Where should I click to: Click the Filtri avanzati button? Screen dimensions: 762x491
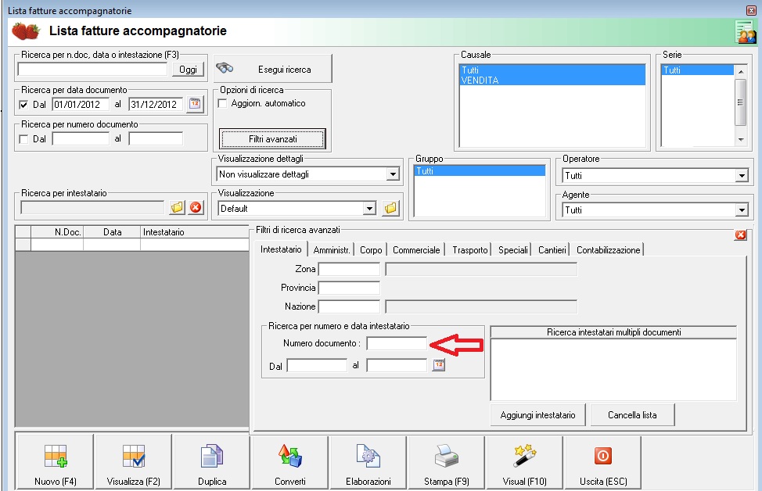pyautogui.click(x=272, y=139)
